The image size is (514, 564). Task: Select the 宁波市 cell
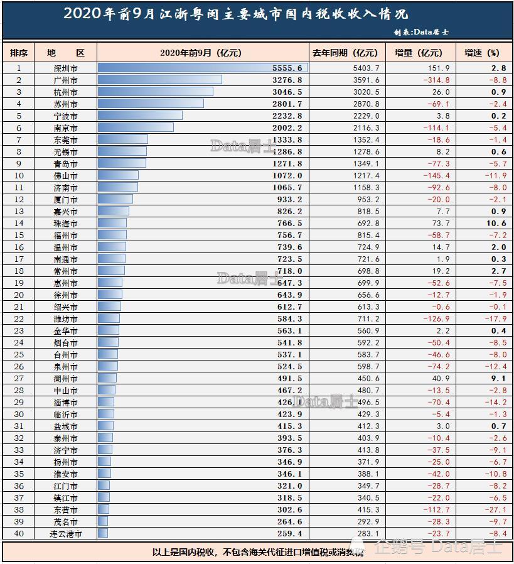click(66, 116)
